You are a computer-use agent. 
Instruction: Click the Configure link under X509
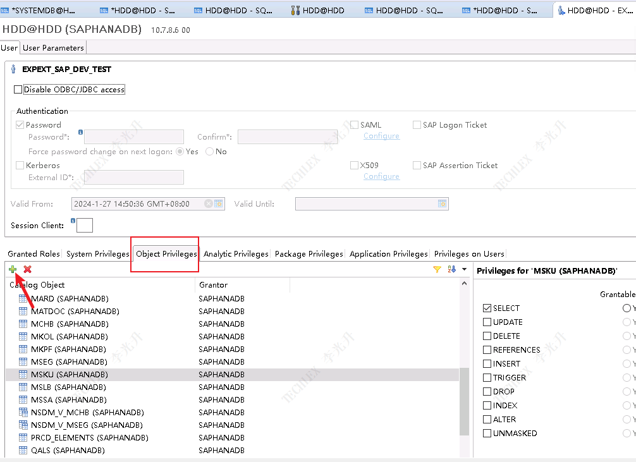pos(381,176)
